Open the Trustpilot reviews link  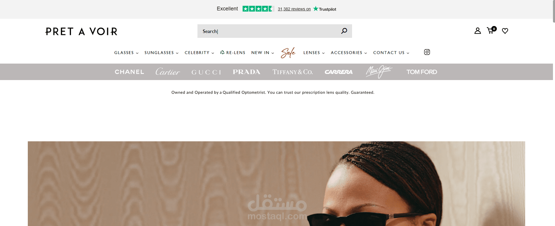294,9
